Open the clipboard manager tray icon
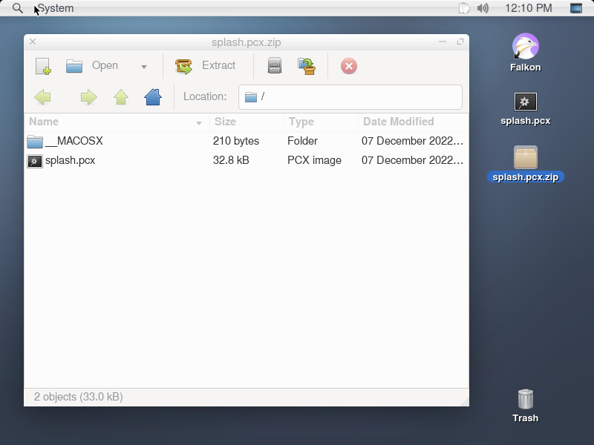Screen dimensions: 594x445 [464, 8]
